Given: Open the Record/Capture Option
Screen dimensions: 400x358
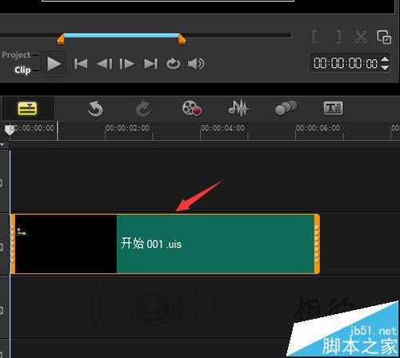Looking at the screenshot, I should (x=192, y=108).
